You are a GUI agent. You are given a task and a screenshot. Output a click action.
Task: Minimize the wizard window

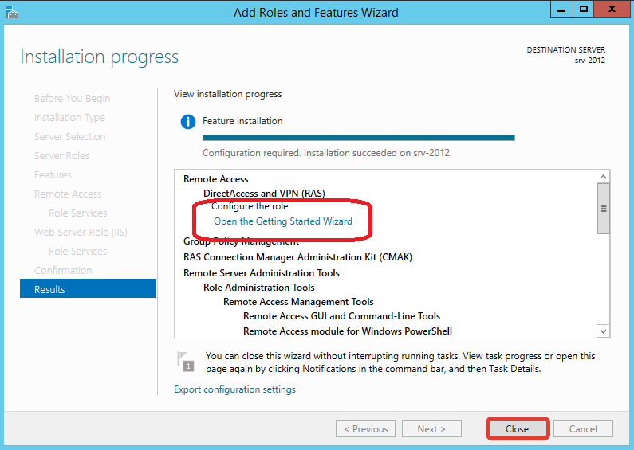561,10
